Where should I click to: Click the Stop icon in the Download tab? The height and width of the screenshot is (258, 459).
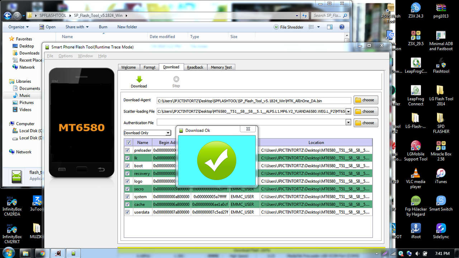click(176, 80)
